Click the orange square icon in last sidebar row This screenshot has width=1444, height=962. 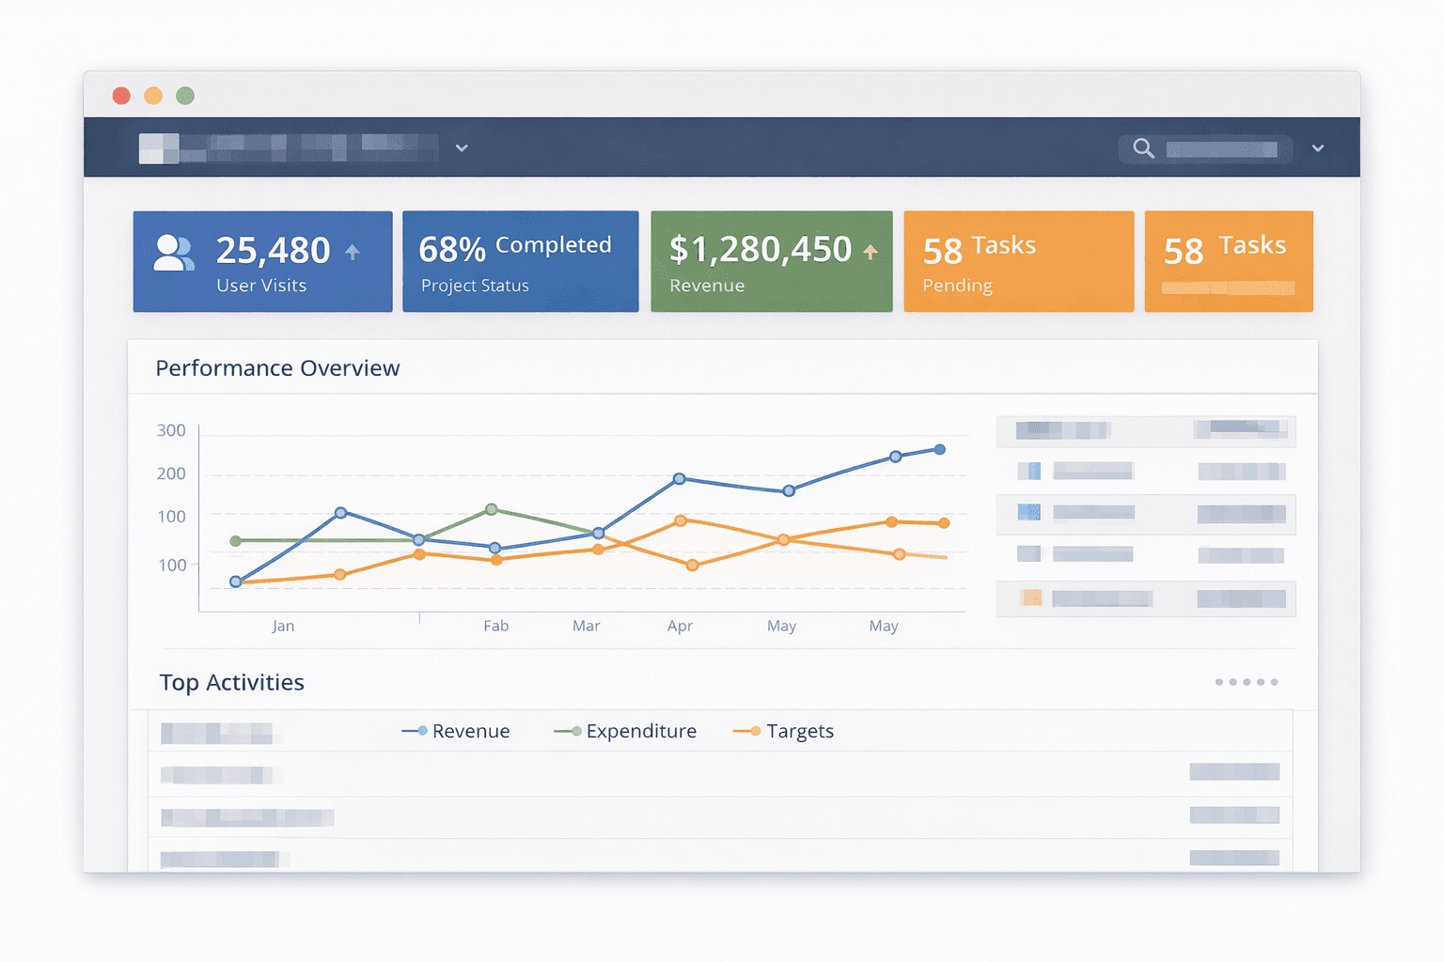pyautogui.click(x=1030, y=597)
